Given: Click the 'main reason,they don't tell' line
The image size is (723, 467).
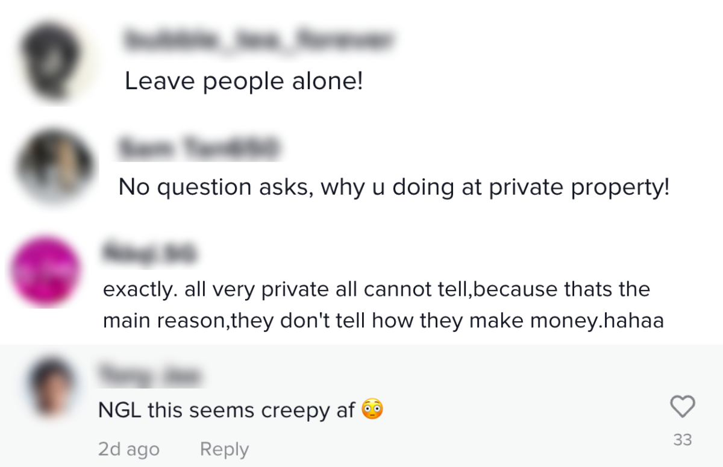Looking at the screenshot, I should [x=383, y=321].
